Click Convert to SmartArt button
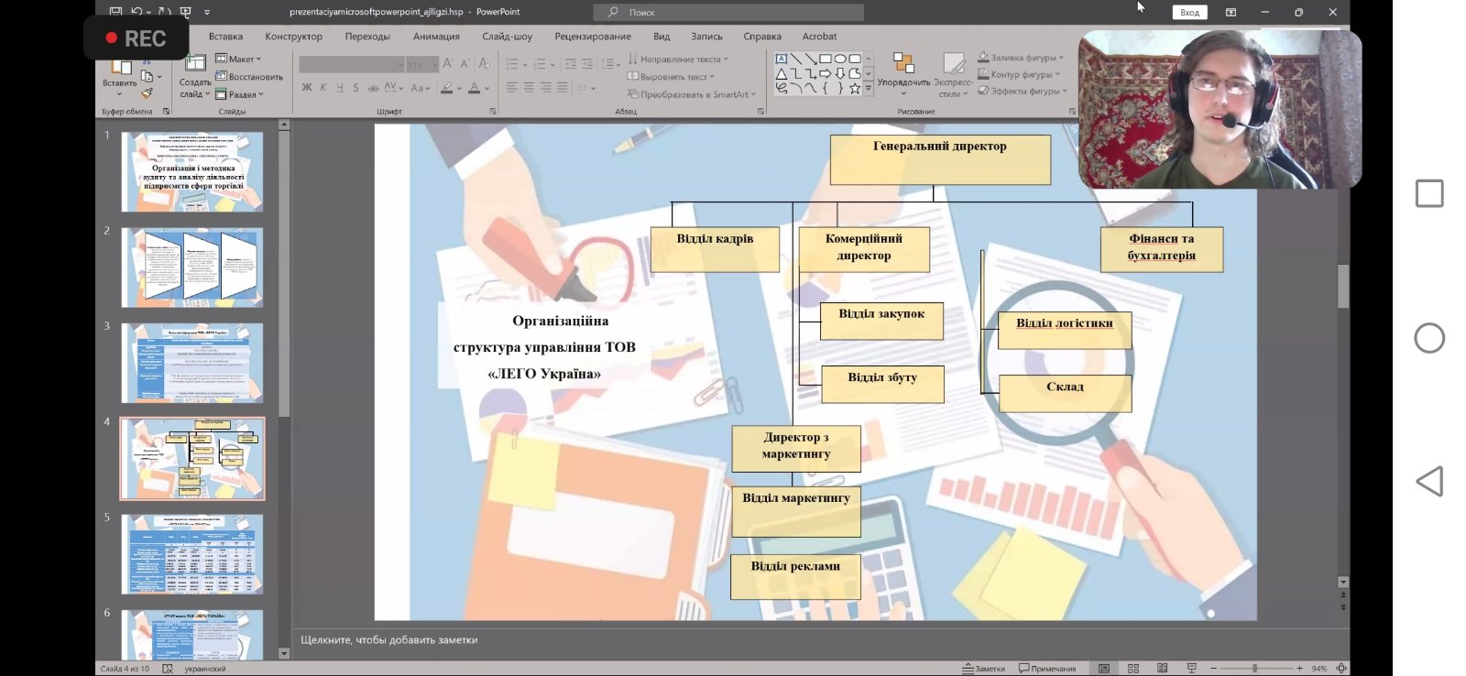The height and width of the screenshot is (676, 1466). pyautogui.click(x=691, y=94)
